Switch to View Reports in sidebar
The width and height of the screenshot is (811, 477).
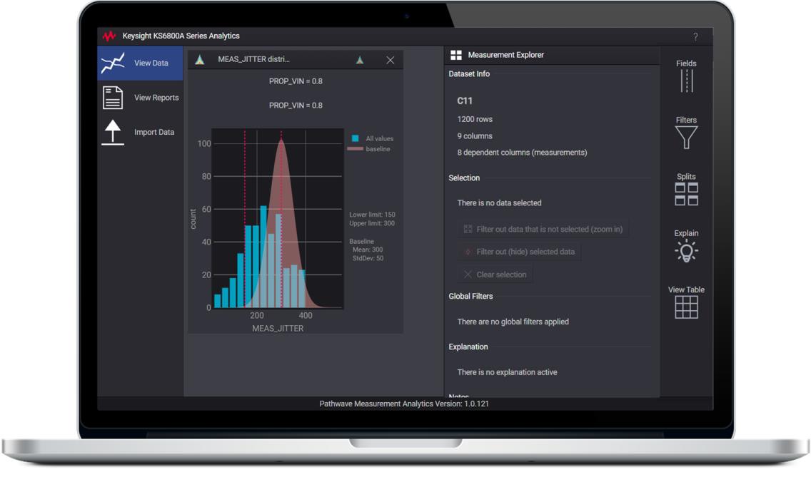point(156,98)
